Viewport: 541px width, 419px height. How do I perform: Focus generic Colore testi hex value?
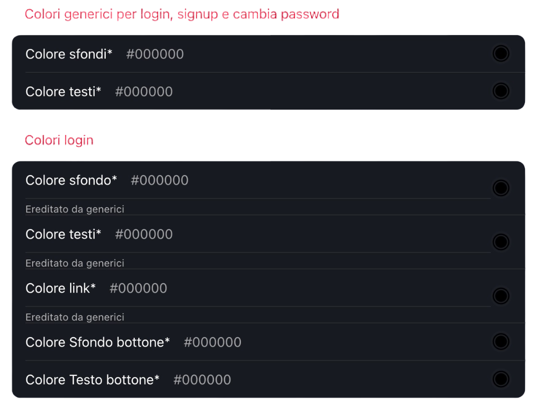pyautogui.click(x=144, y=92)
